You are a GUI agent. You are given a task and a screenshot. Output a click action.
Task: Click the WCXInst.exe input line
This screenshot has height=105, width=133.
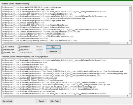tap(36, 27)
